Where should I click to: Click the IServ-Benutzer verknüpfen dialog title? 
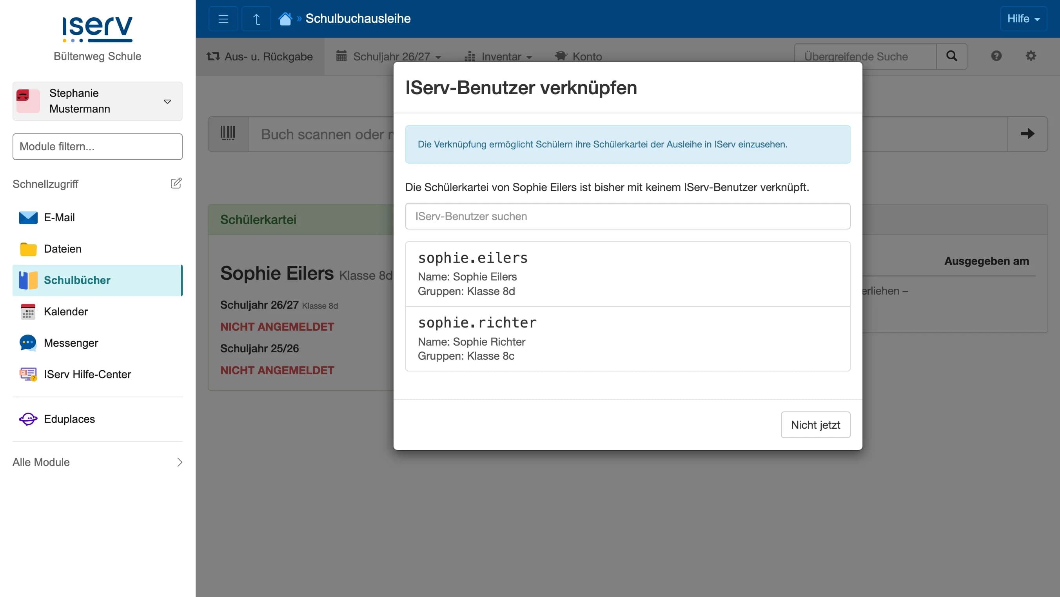tap(521, 87)
